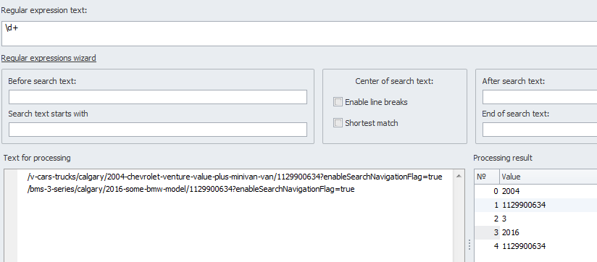This screenshot has height=262, width=597.
Task: Select result row 3 with value 2016
Action: [x=535, y=232]
